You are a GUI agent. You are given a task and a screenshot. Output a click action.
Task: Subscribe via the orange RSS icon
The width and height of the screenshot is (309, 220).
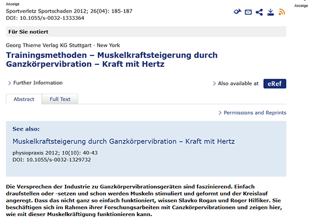[x=282, y=12]
